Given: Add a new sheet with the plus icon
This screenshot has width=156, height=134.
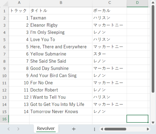Looking at the screenshot, I should [x=74, y=129].
